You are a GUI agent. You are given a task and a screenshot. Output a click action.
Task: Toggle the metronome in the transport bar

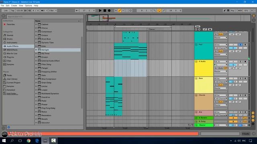click(x=43, y=11)
